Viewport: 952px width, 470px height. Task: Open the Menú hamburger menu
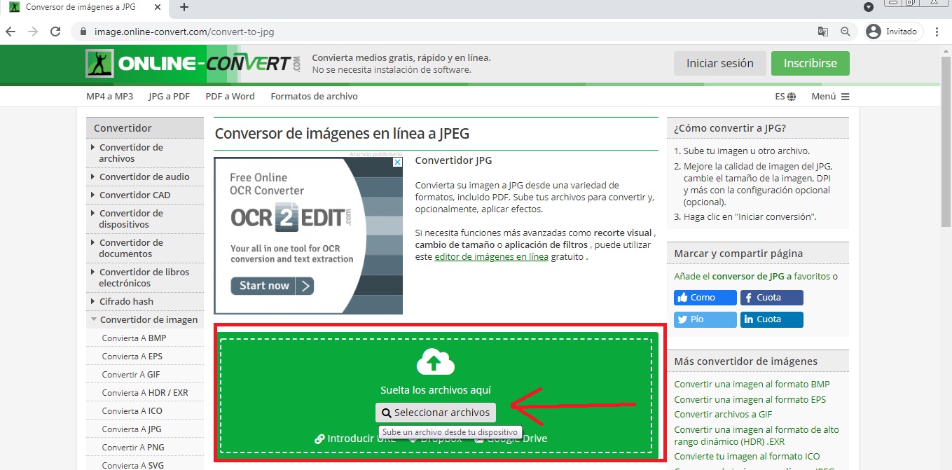[830, 97]
